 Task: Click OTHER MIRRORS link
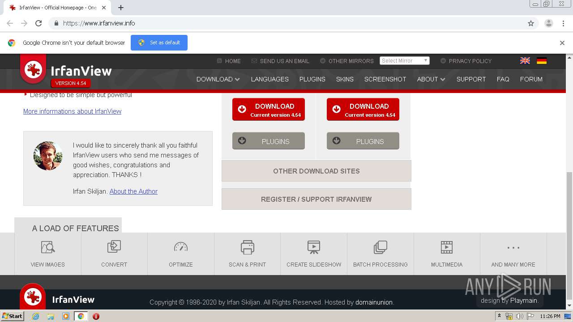pos(347,61)
